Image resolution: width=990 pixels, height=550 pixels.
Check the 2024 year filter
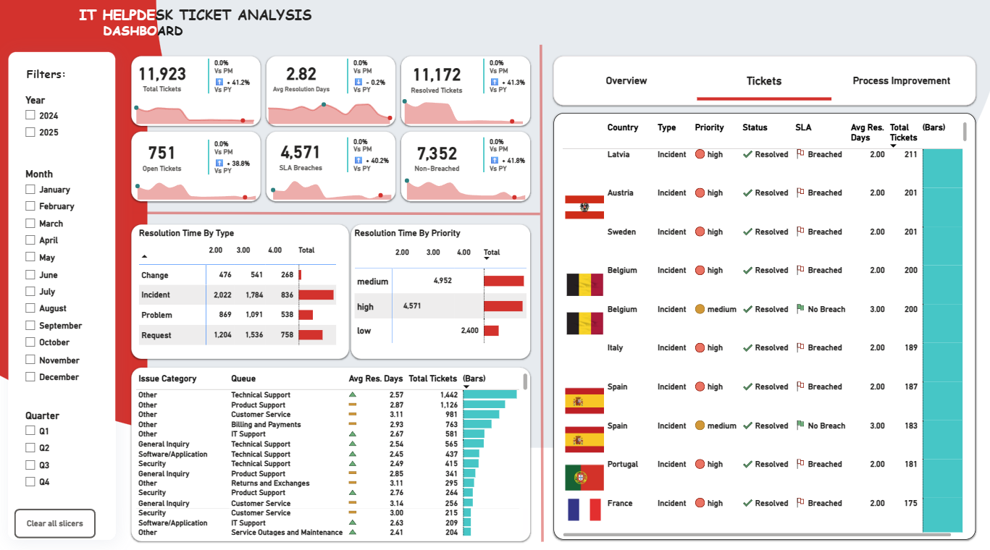(30, 115)
